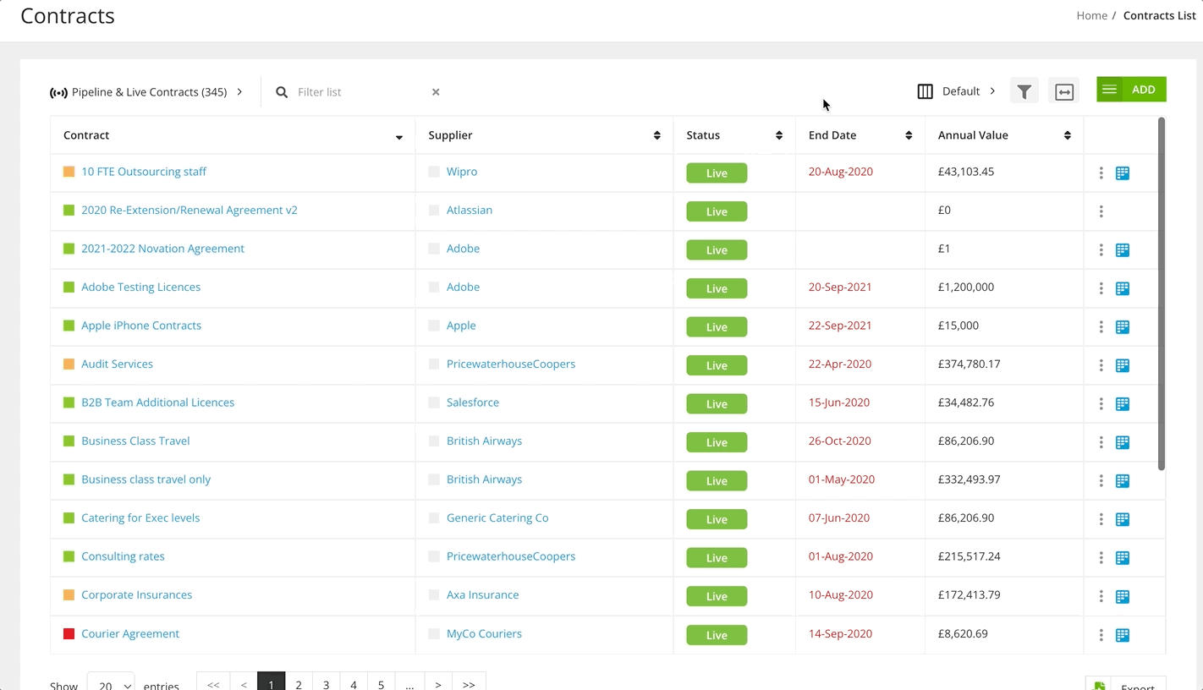Open the Atlassian supplier link

pyautogui.click(x=470, y=210)
